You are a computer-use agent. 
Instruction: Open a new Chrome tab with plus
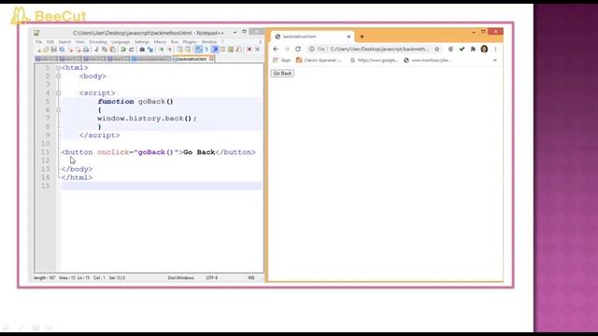[x=362, y=36]
